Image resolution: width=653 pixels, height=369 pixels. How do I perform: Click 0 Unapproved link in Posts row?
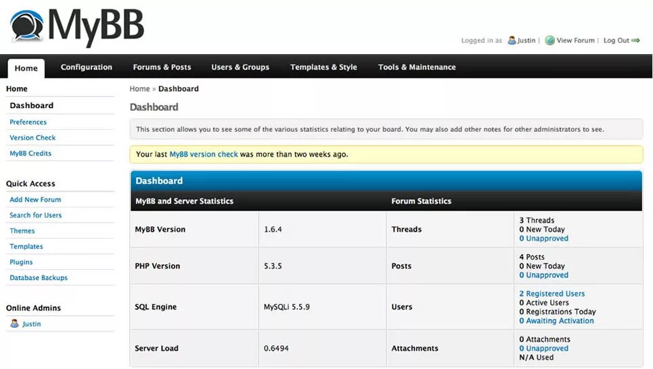(543, 275)
